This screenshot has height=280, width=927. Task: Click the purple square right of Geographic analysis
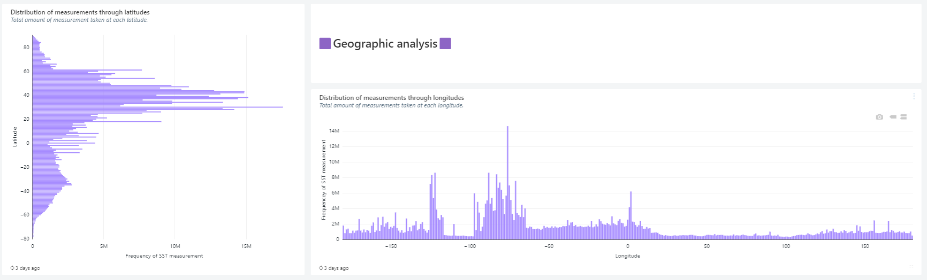(445, 44)
